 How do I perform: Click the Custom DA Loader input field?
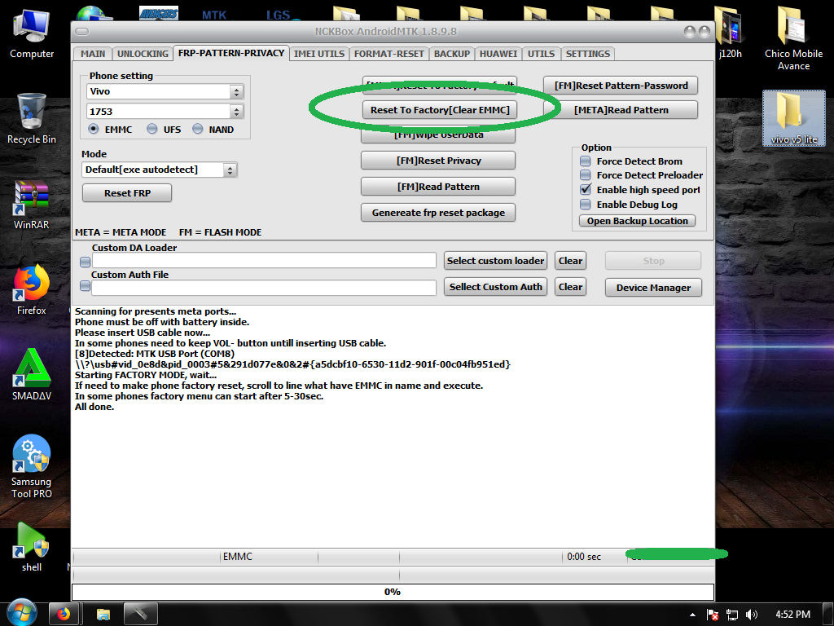(264, 260)
